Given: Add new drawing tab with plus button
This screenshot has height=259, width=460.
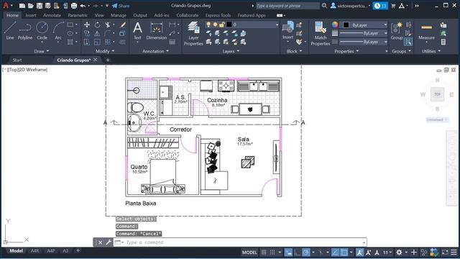Looking at the screenshot, I should pyautogui.click(x=108, y=60).
